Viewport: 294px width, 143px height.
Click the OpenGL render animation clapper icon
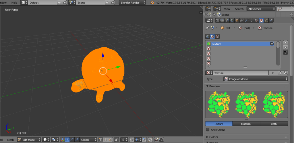(161, 140)
